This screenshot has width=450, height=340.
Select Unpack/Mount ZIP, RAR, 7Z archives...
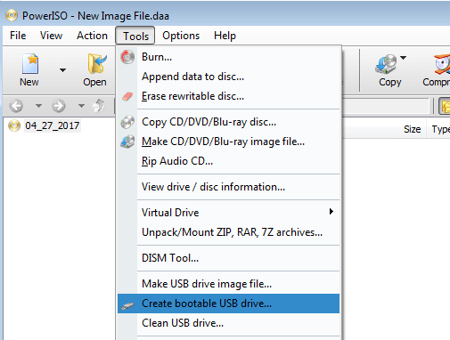(x=228, y=232)
